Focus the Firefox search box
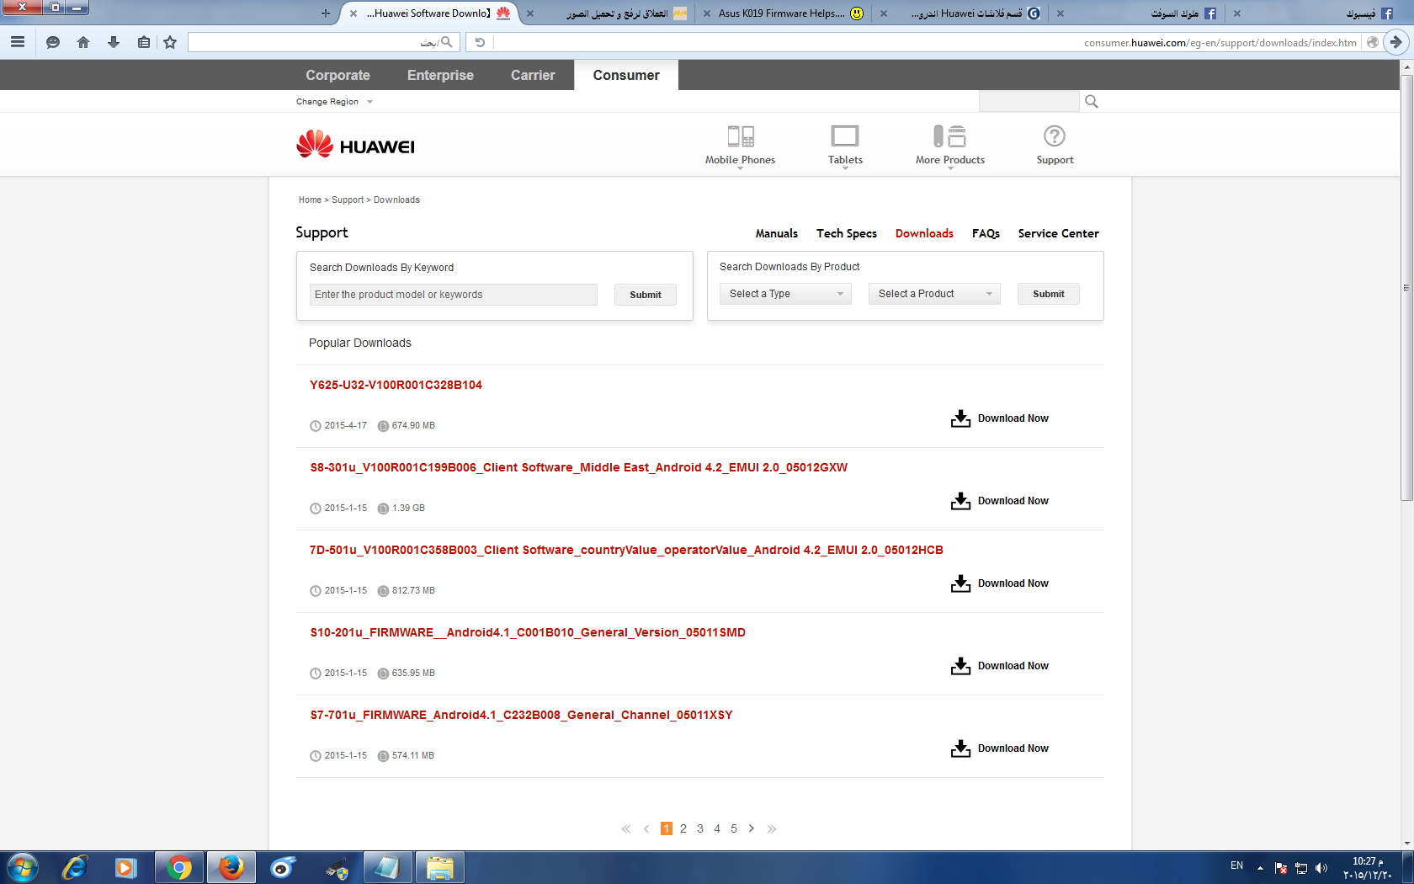 [x=324, y=42]
